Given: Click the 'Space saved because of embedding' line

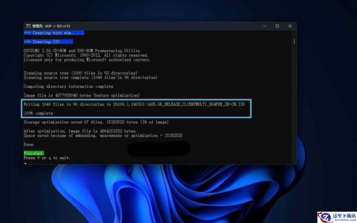Looking at the screenshot, I should (x=103, y=136).
